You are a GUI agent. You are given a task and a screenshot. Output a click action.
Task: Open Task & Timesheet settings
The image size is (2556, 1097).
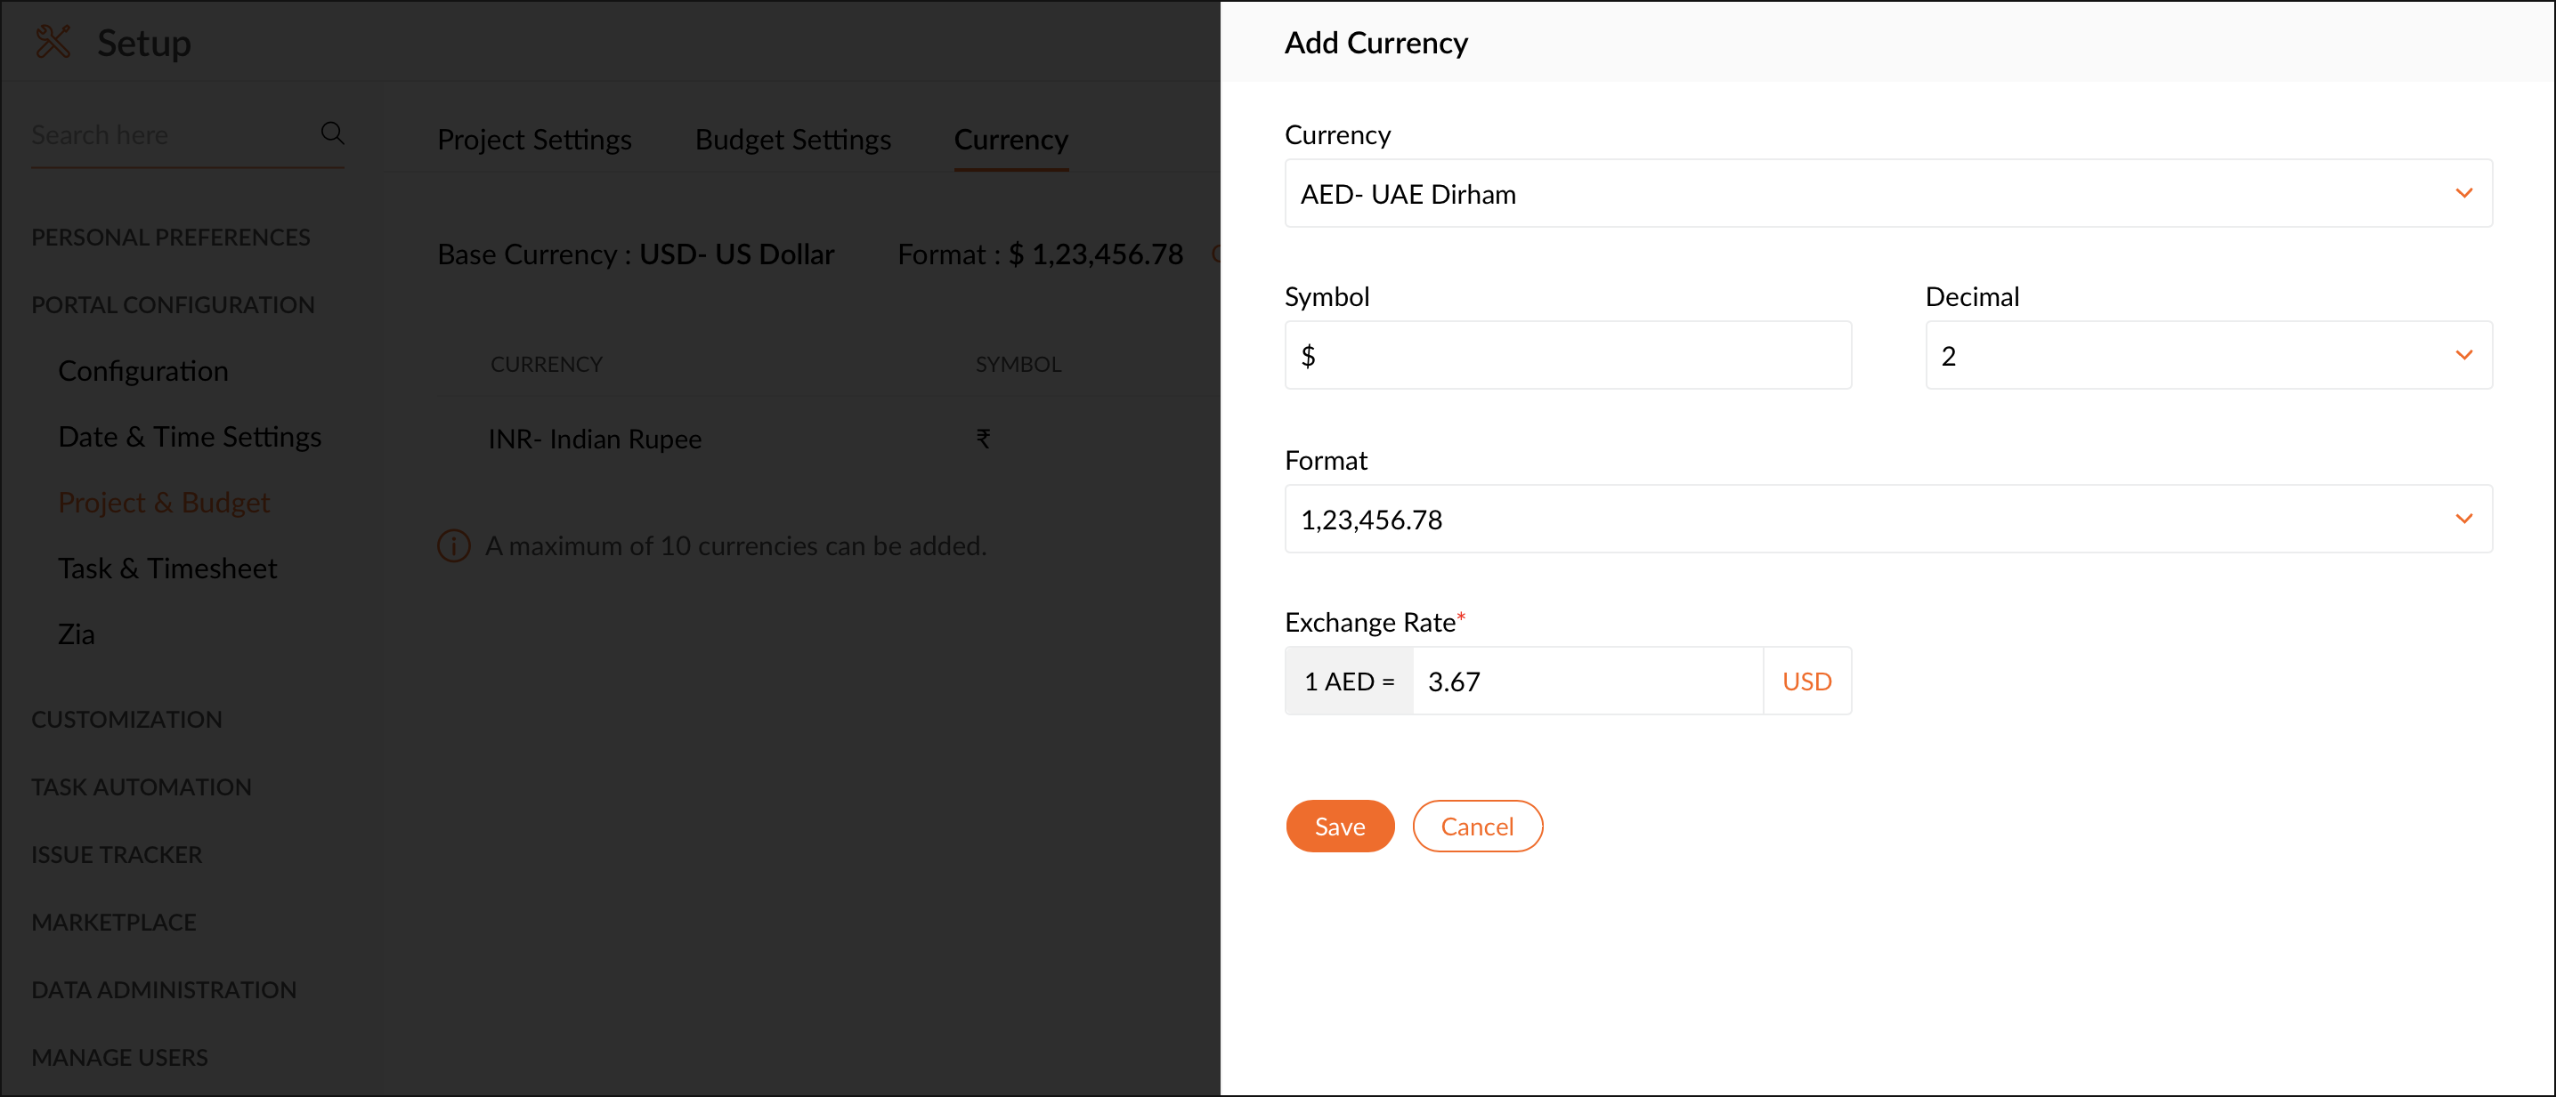pos(167,569)
